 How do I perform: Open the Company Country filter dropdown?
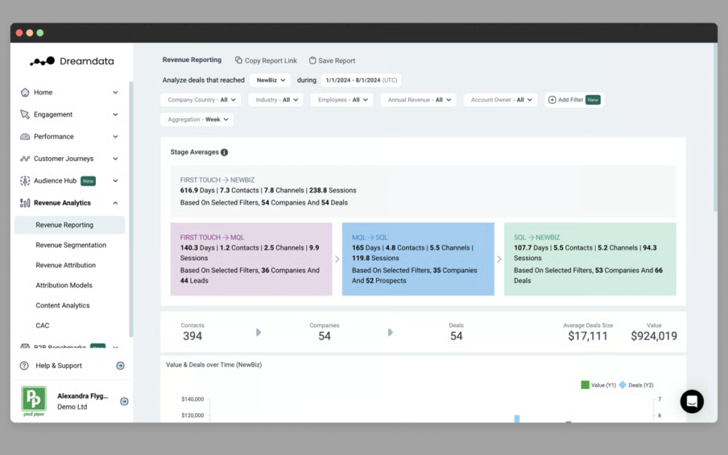point(201,100)
